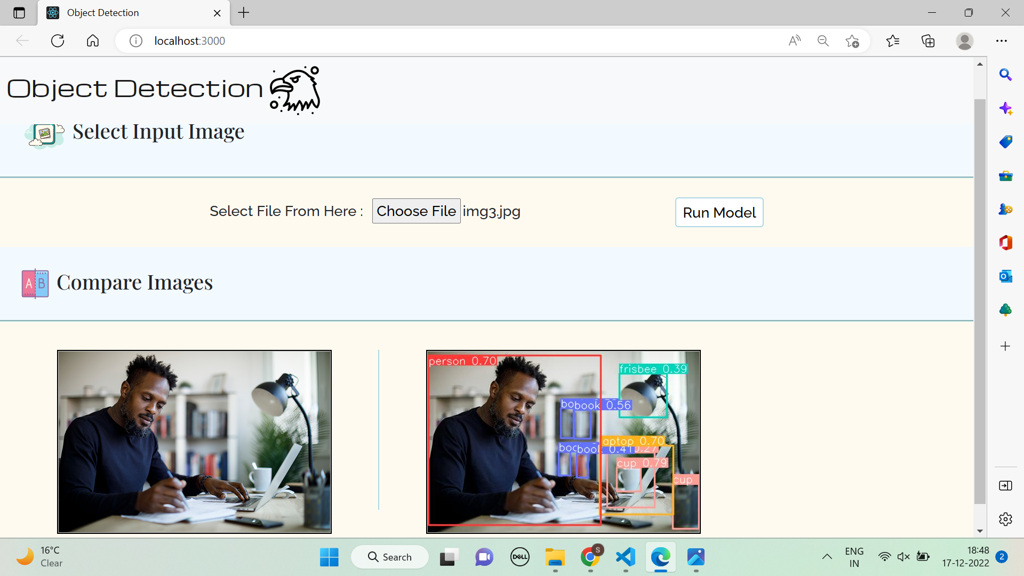Click the original input image thumbnail

point(194,441)
